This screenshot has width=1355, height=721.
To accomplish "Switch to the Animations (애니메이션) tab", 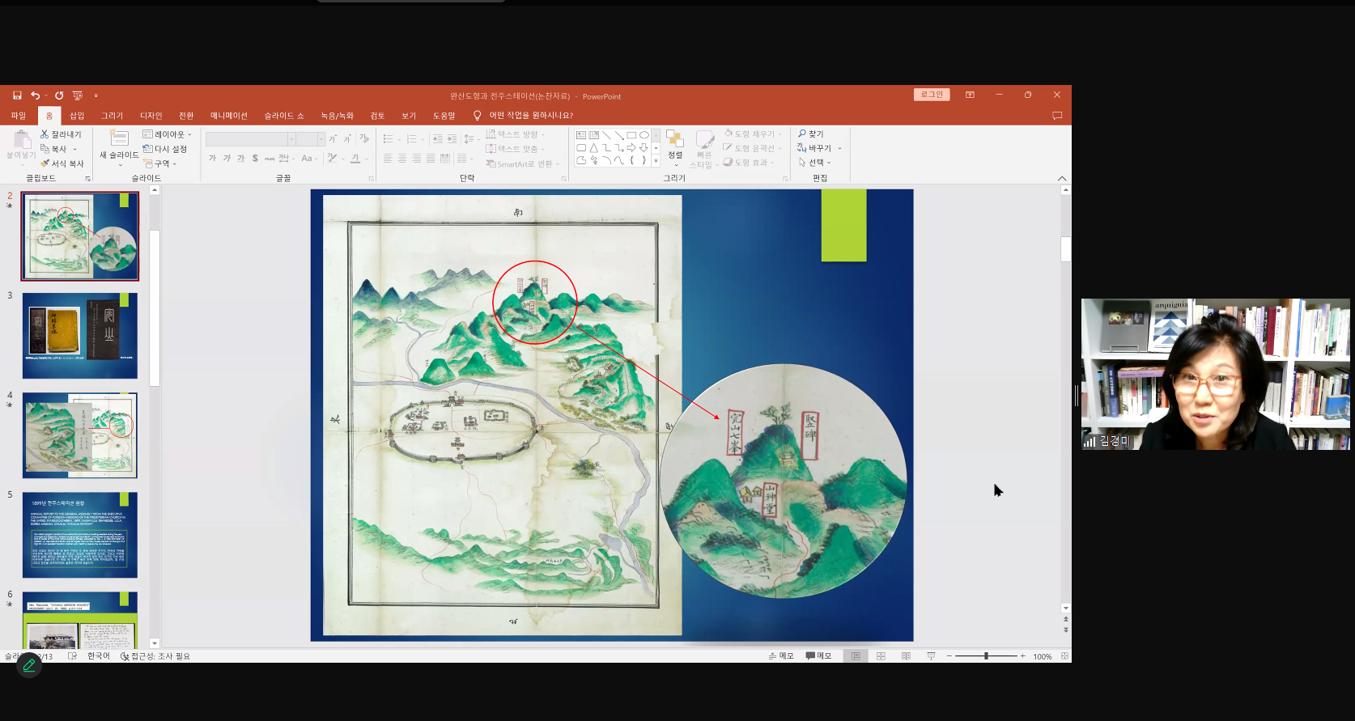I will [229, 116].
